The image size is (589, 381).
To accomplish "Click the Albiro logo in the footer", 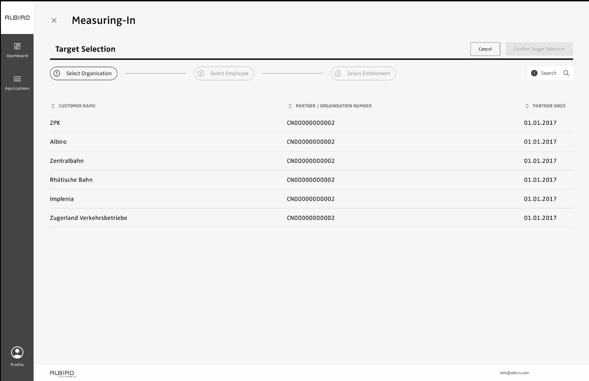I will pos(62,373).
